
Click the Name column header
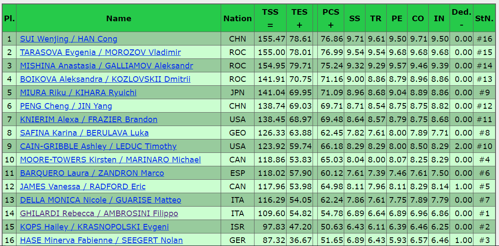tap(119, 19)
